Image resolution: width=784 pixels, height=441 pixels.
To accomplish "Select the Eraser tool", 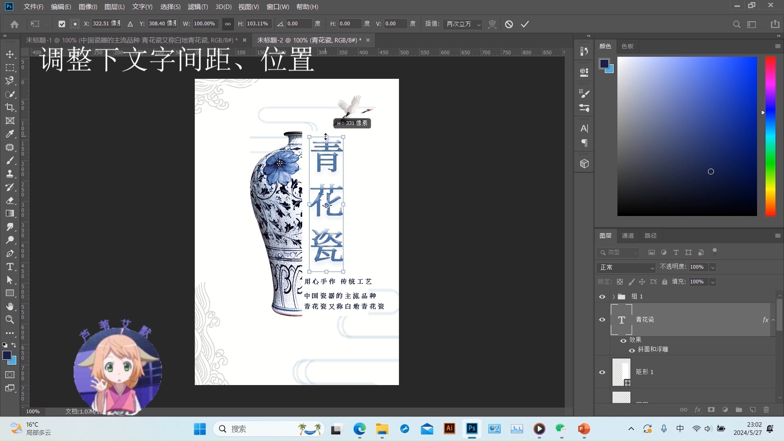I will pyautogui.click(x=10, y=200).
